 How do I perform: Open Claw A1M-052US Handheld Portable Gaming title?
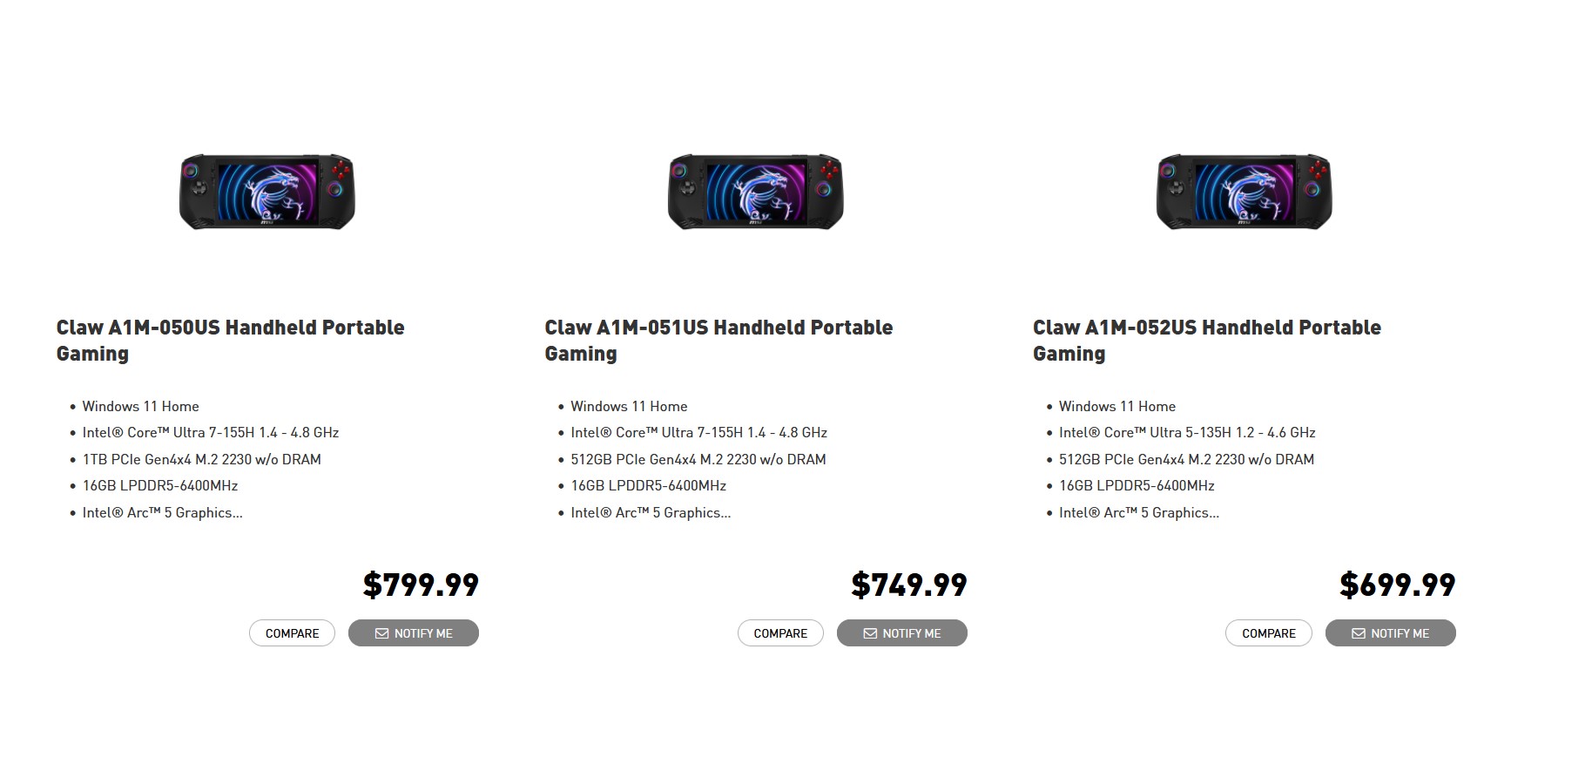(1207, 340)
